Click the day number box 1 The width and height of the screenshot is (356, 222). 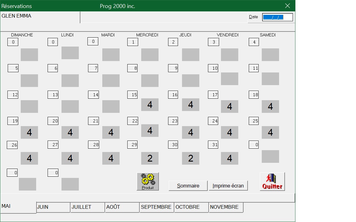pyautogui.click(x=133, y=42)
